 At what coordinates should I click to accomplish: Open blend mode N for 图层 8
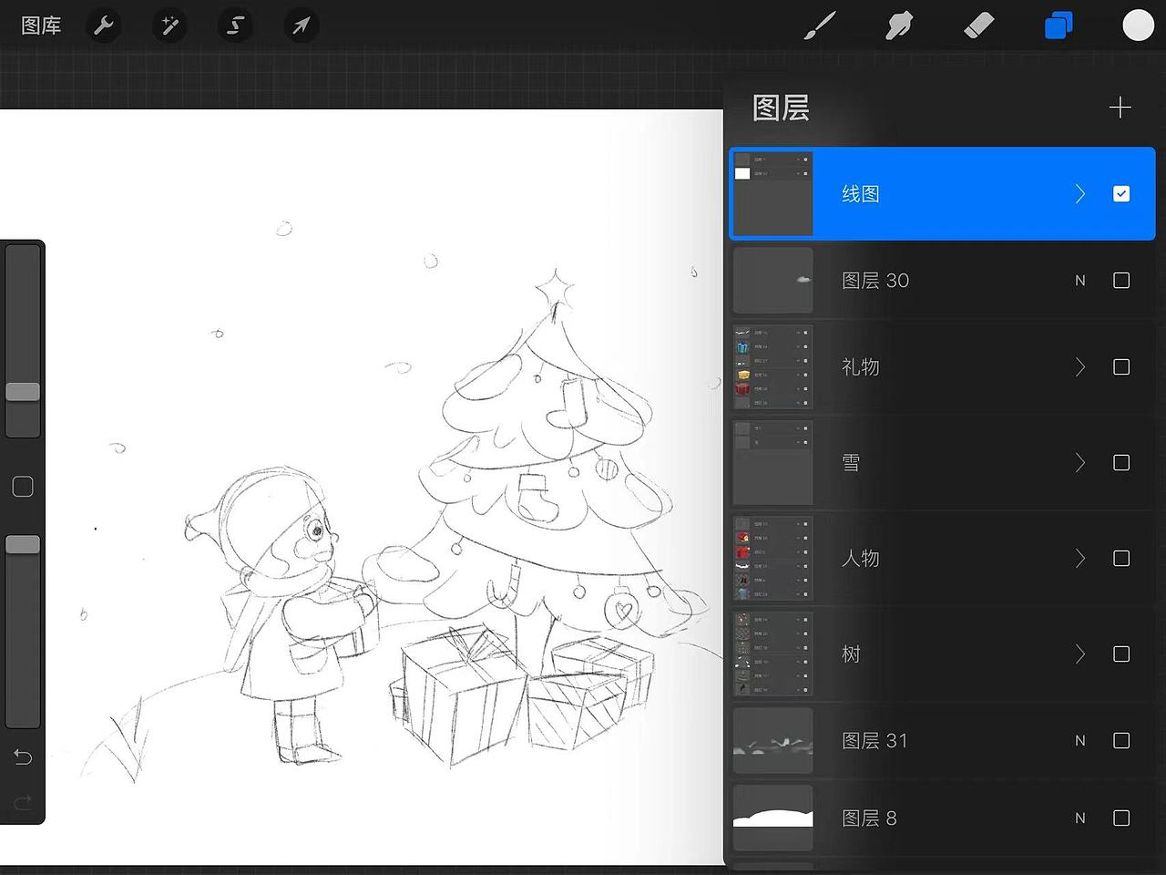tap(1080, 818)
